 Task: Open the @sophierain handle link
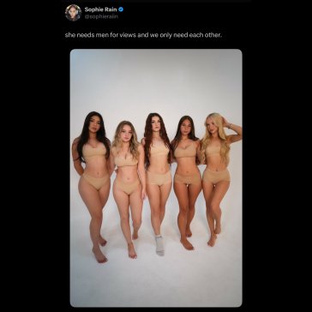101,16
